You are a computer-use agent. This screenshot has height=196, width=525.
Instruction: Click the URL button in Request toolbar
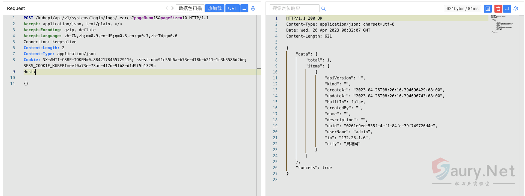pos(232,8)
